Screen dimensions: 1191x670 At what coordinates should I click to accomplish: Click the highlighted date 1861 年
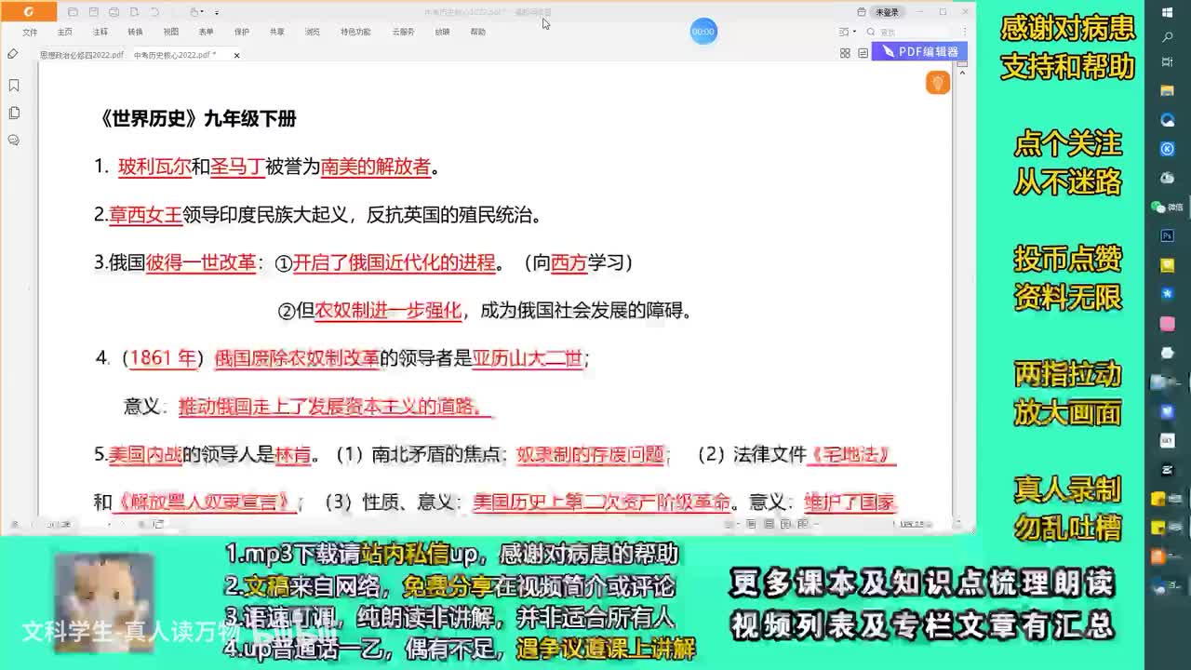163,358
